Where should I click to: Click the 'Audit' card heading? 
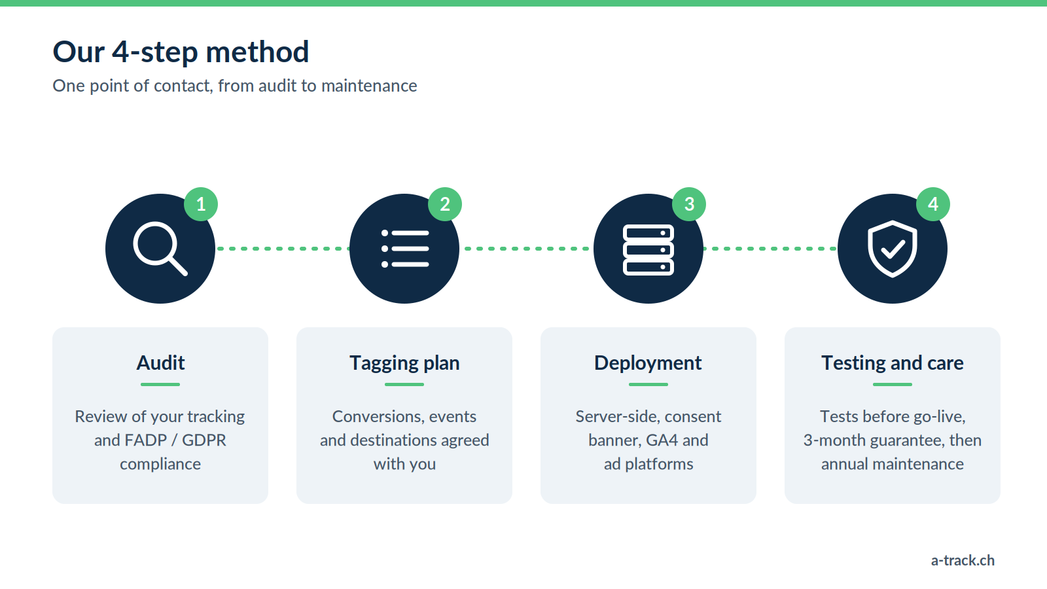tap(160, 363)
